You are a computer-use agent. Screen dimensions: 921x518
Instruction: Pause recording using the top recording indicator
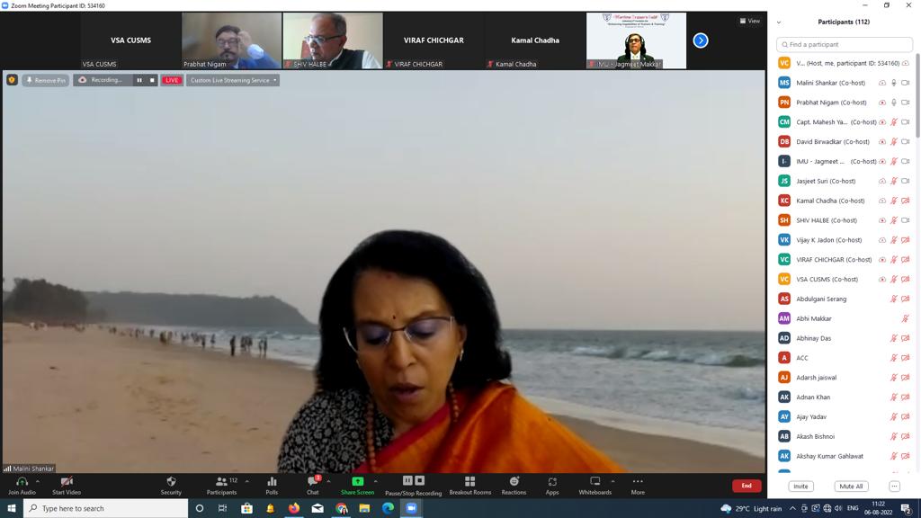tap(139, 80)
